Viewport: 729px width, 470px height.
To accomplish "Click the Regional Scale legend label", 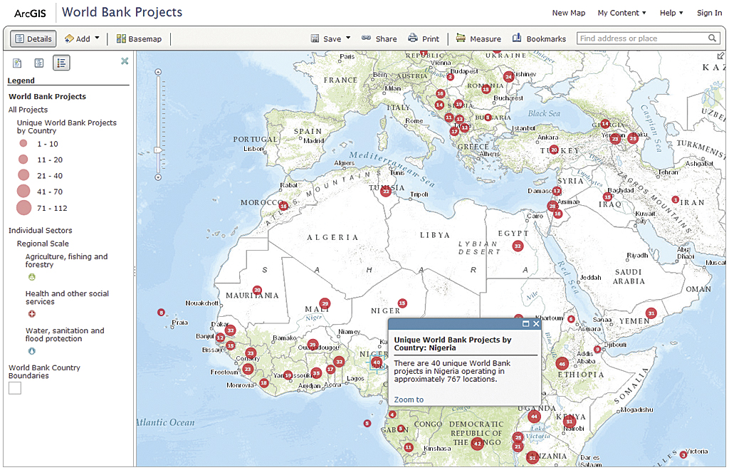I will tap(43, 244).
